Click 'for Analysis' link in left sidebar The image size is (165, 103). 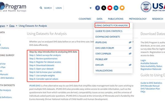(5, 90)
